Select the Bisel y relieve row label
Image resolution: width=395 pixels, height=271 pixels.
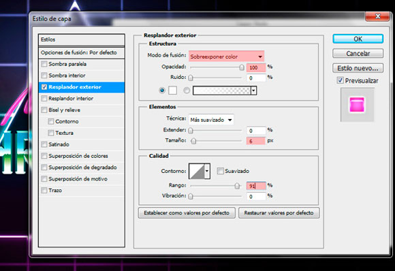64,110
